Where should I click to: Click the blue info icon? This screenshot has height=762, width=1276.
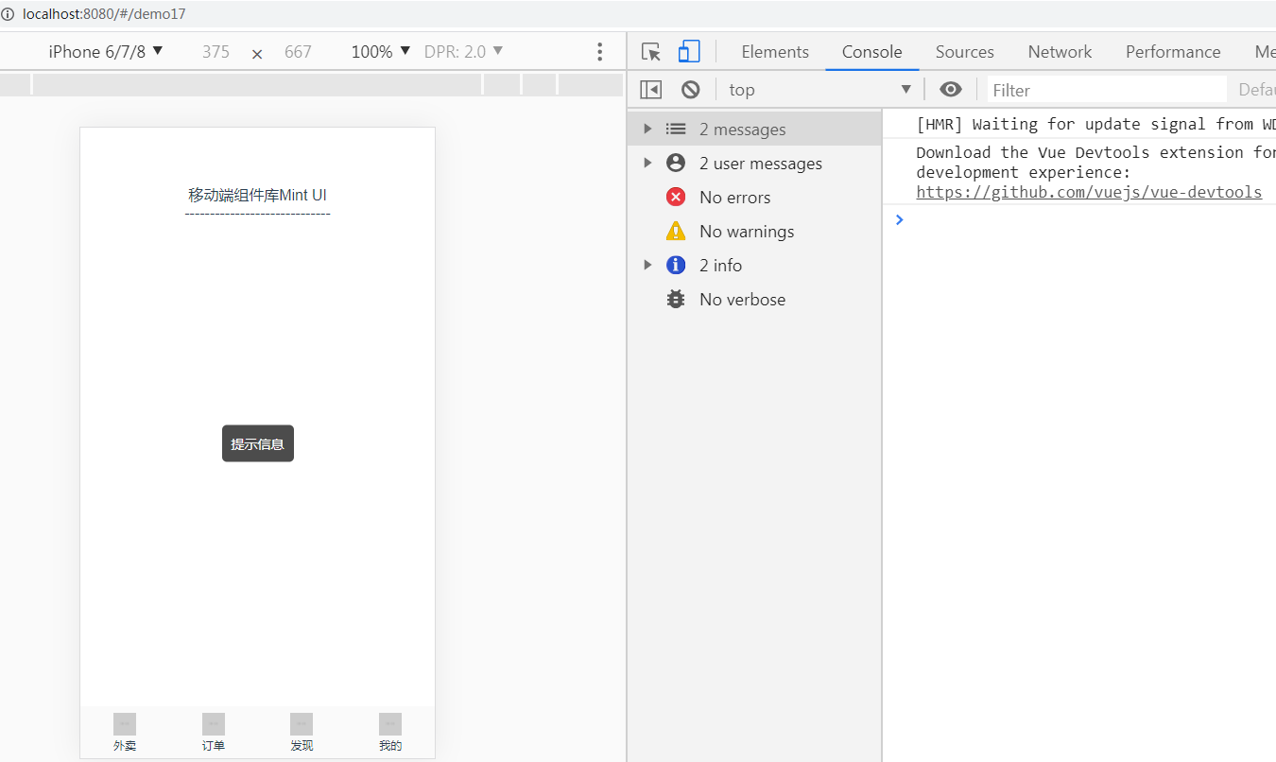[x=676, y=265]
